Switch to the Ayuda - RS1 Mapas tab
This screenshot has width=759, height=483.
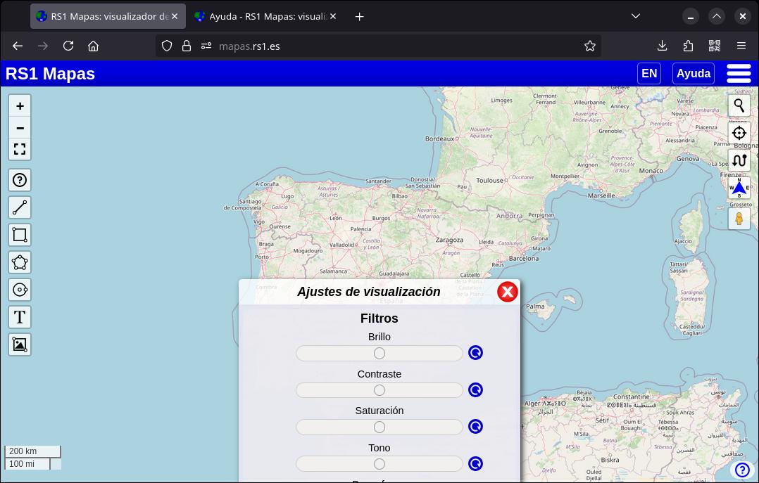point(265,16)
